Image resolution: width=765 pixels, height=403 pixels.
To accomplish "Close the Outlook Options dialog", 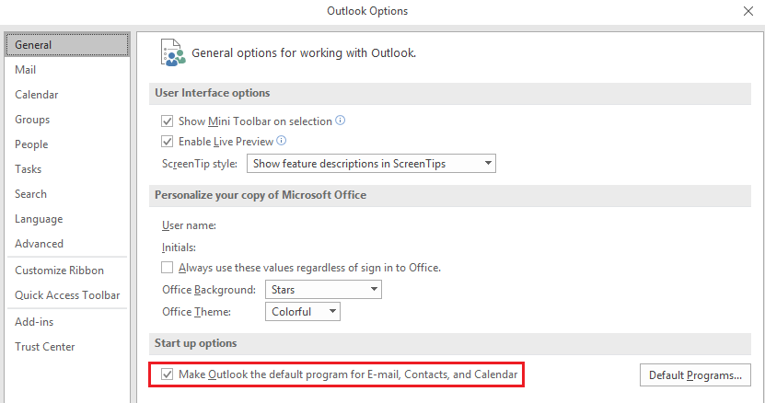I will [748, 11].
